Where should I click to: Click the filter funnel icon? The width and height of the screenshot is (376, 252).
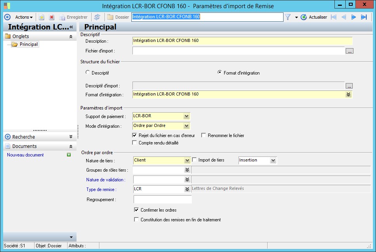tap(288, 17)
